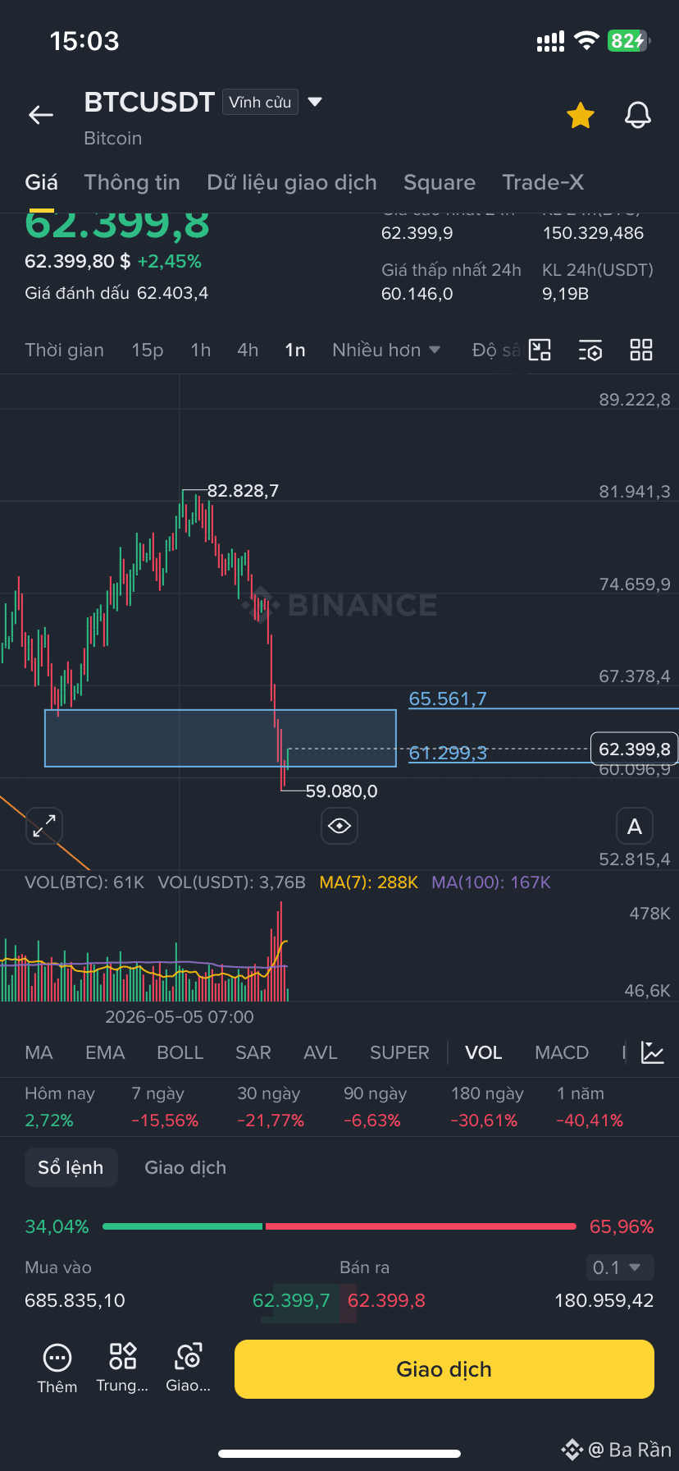Select 1n daily timeframe
The width and height of the screenshot is (679, 1471).
[295, 351]
